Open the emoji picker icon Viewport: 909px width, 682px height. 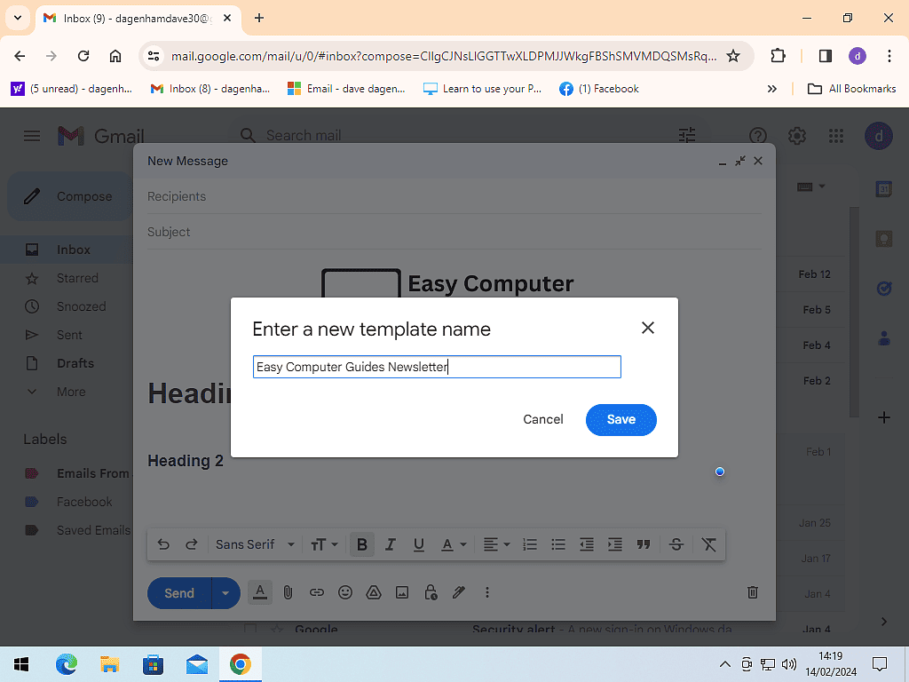pos(345,592)
